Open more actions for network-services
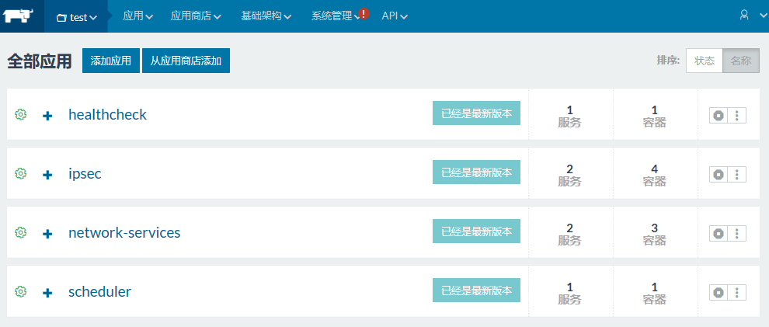 (736, 234)
